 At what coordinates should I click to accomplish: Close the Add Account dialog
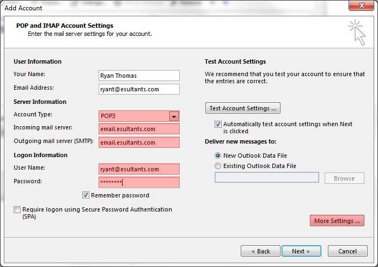point(361,5)
